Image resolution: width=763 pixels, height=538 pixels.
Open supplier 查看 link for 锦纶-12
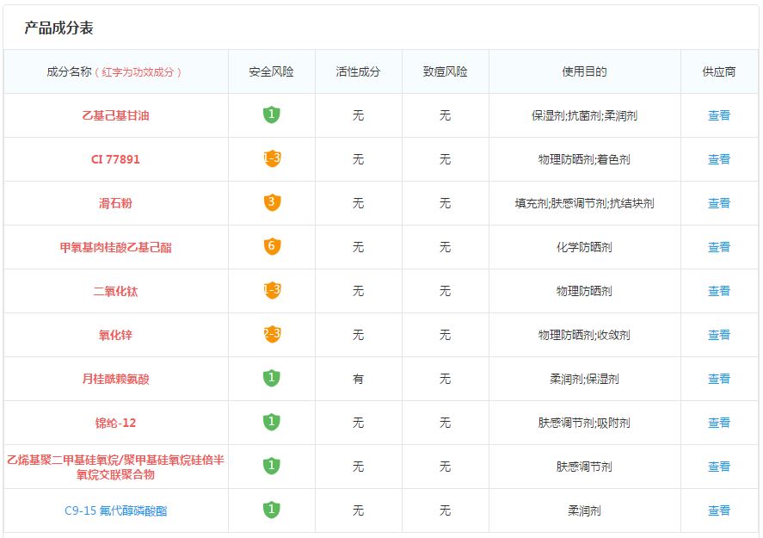tap(719, 423)
